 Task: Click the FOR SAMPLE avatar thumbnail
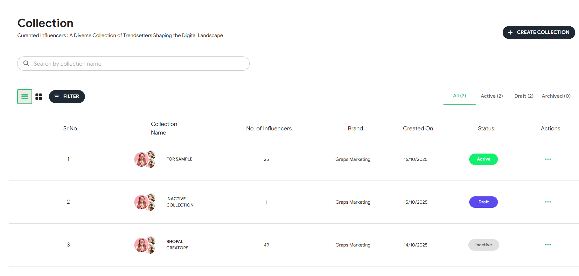(144, 159)
